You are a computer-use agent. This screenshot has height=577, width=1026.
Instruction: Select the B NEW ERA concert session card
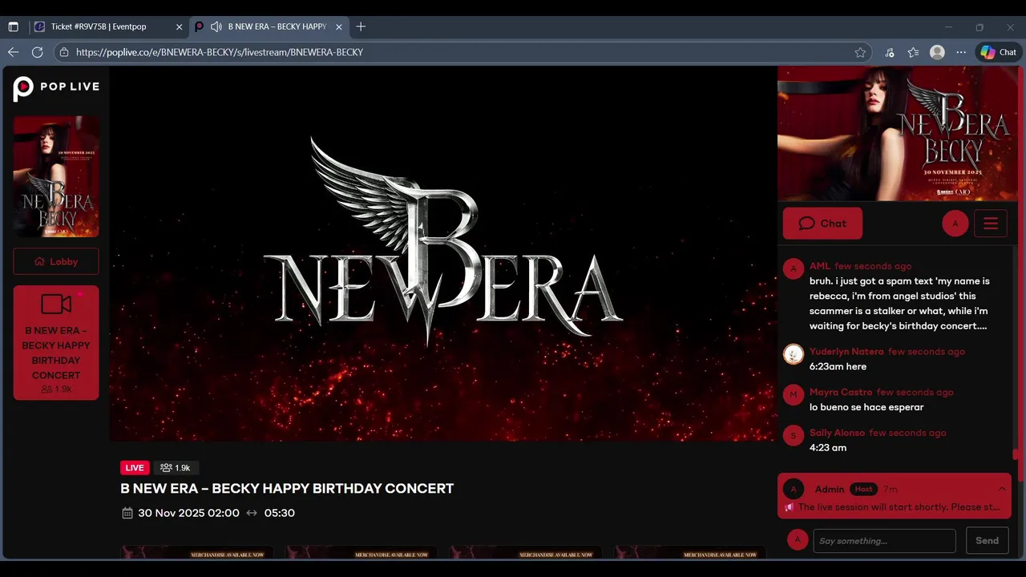point(56,343)
